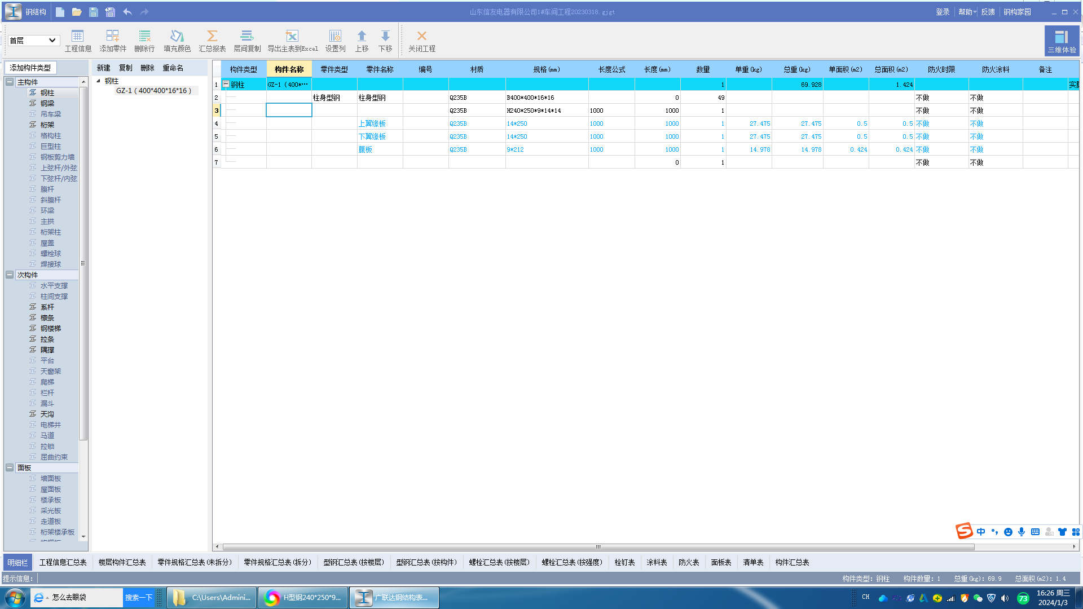The image size is (1083, 609).
Task: Open the 帮助 dropdown menu
Action: pyautogui.click(x=967, y=12)
